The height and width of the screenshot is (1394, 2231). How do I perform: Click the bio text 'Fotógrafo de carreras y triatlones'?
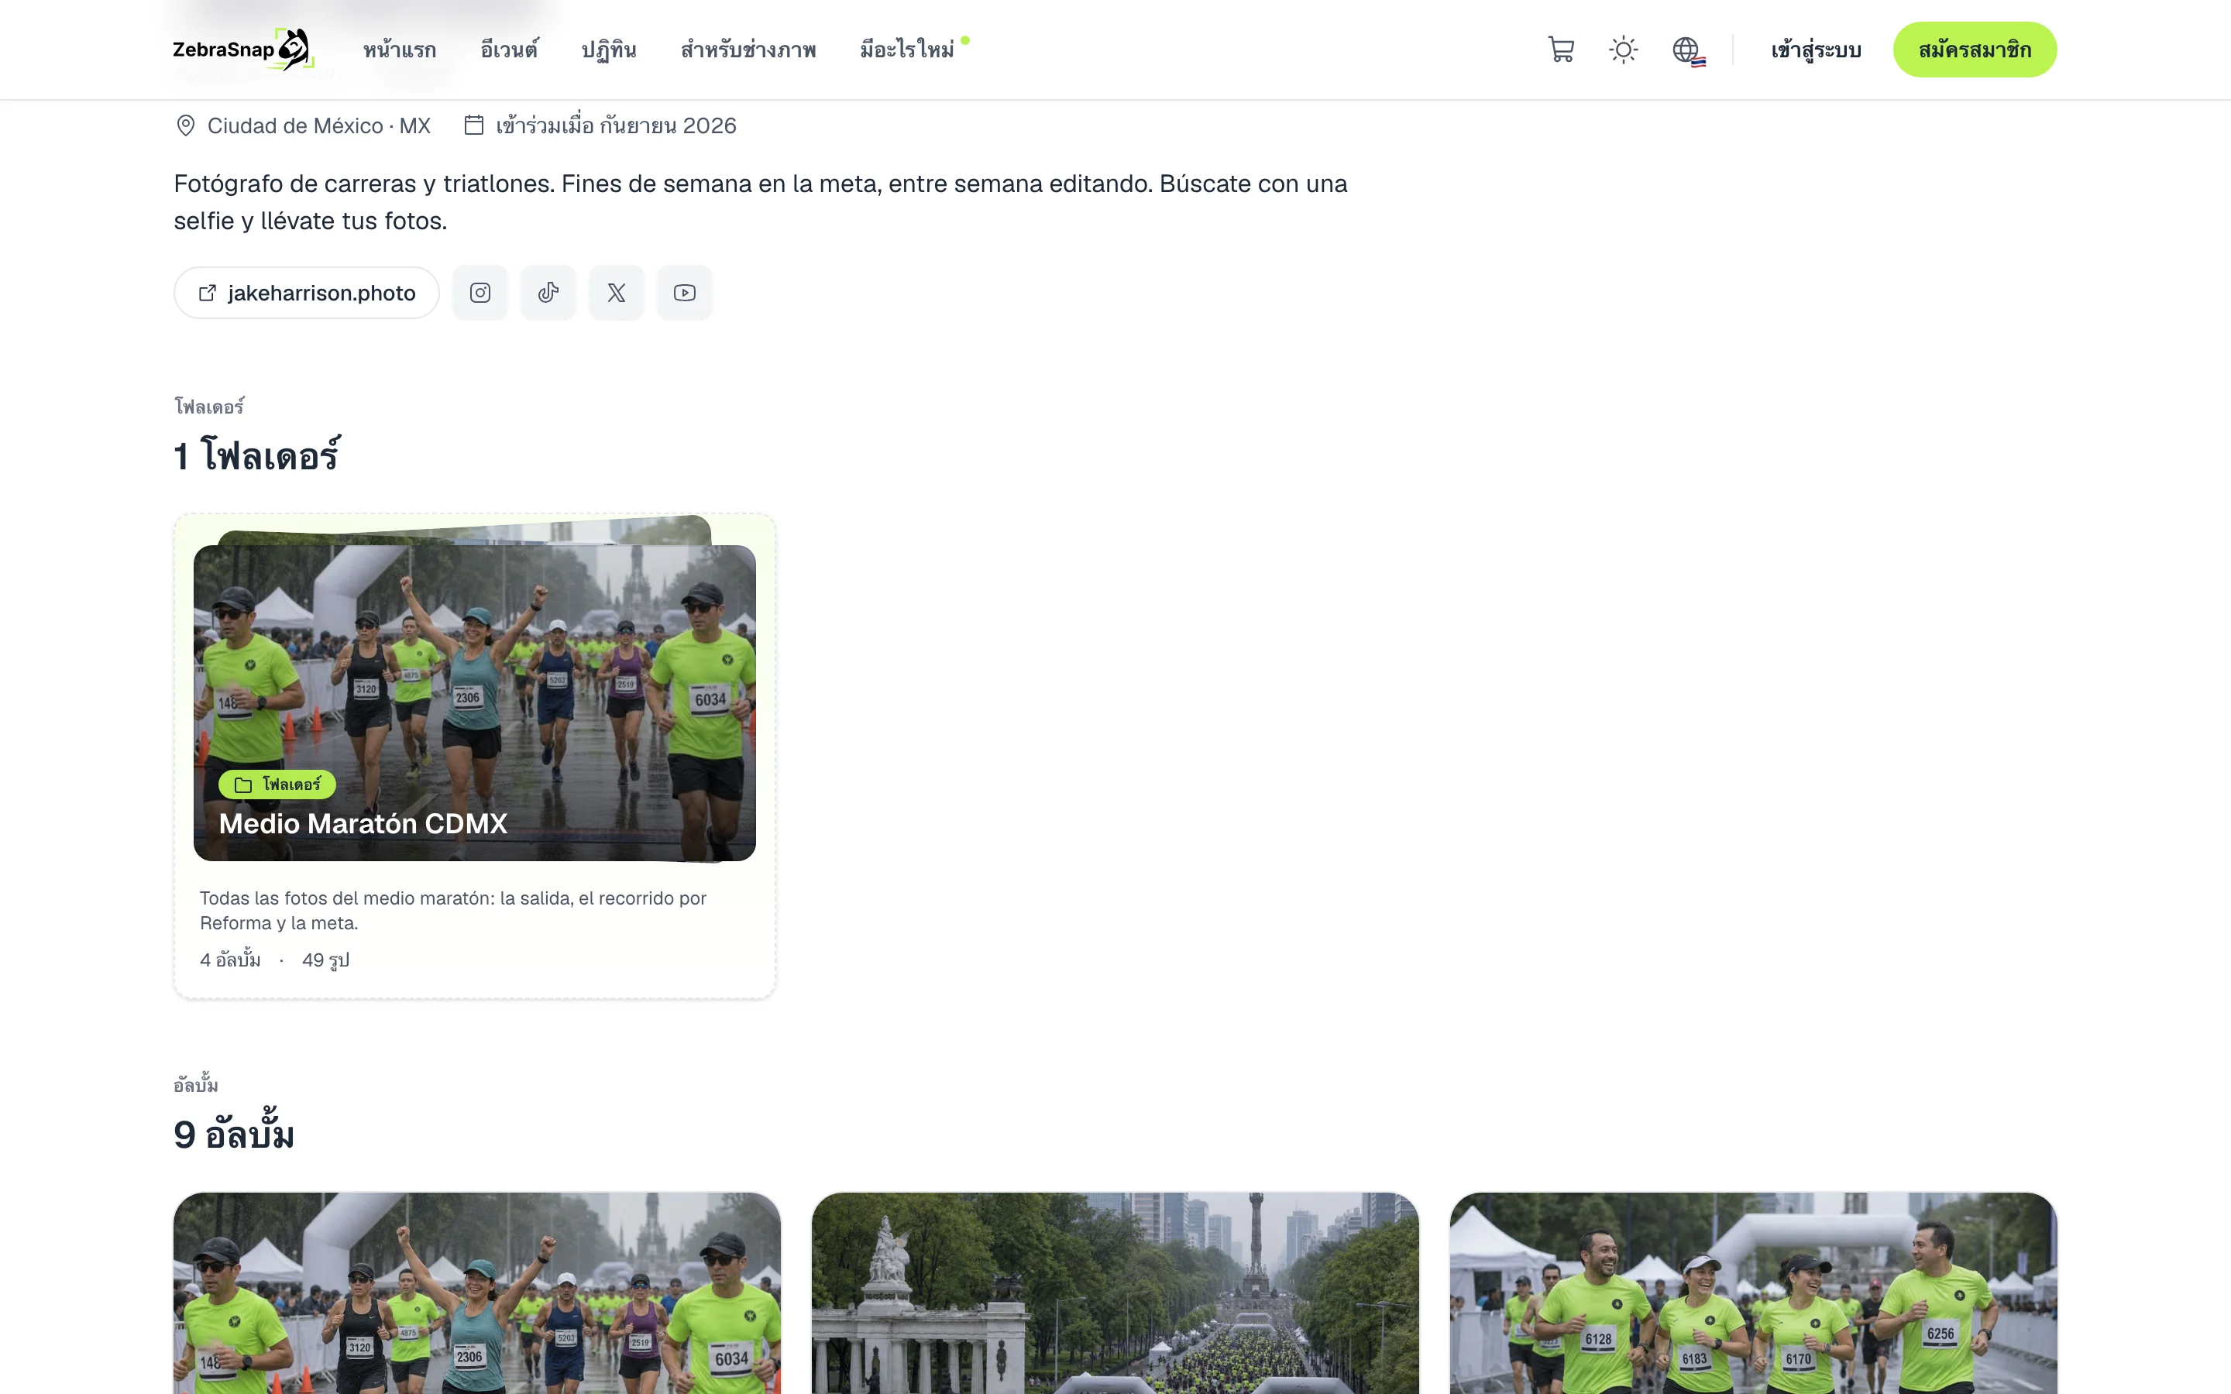pos(761,202)
